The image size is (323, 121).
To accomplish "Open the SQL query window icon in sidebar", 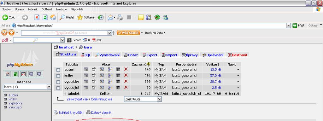I will click(23, 74).
